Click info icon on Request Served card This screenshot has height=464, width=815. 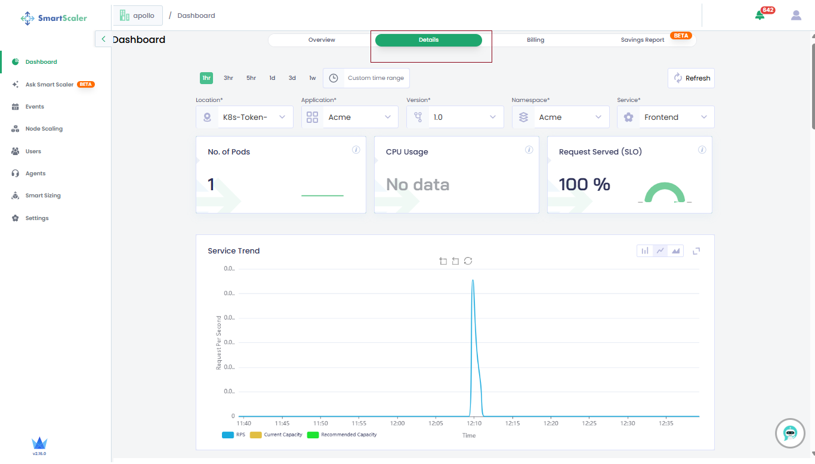coord(702,150)
